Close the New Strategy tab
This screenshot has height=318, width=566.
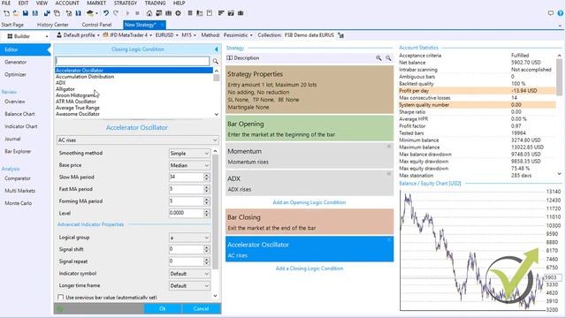click(162, 25)
